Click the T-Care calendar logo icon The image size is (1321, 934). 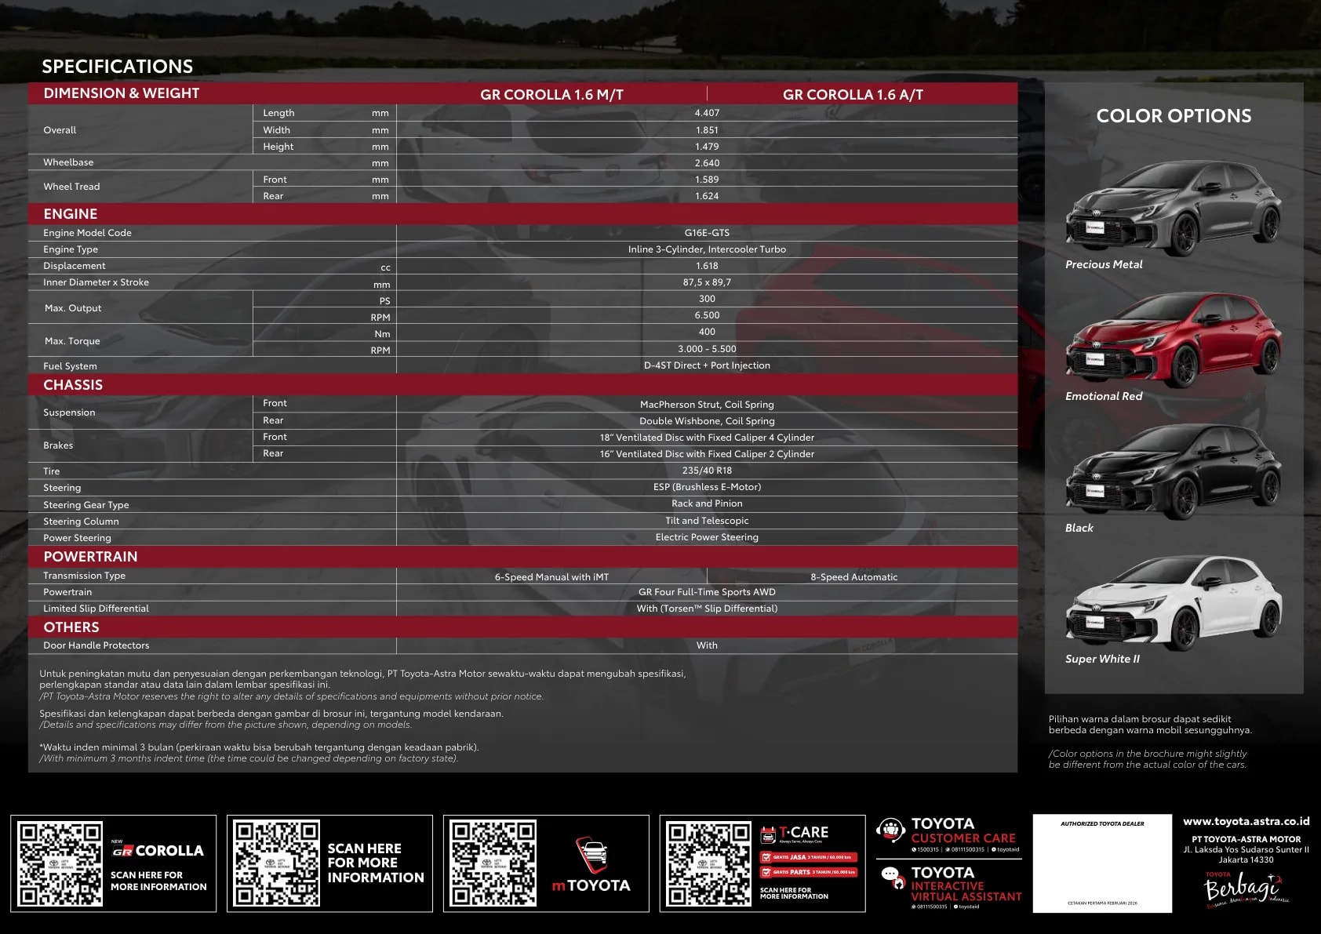[768, 834]
